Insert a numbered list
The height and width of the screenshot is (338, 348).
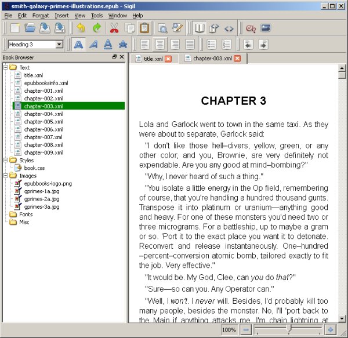[x=227, y=44]
